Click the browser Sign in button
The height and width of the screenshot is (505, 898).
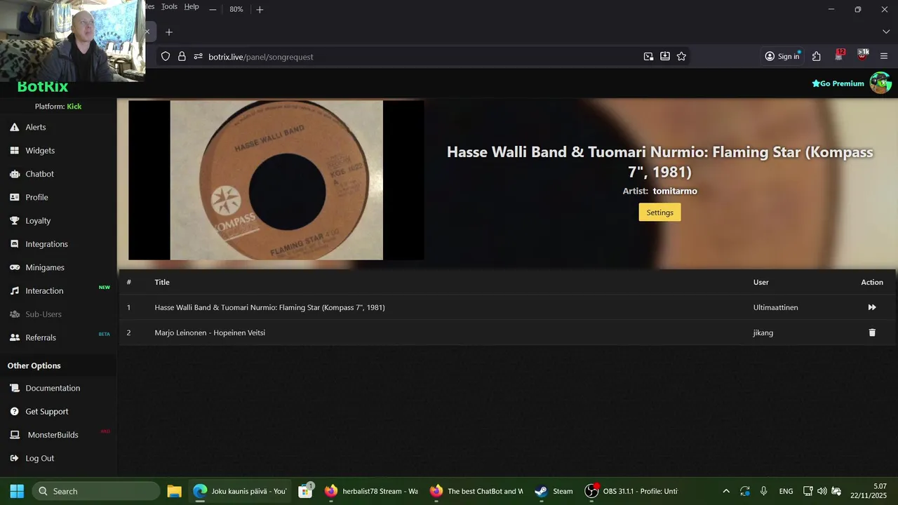pos(782,57)
